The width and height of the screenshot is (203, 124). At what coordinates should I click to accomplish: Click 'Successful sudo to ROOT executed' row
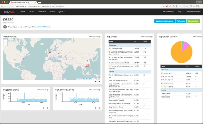(130, 121)
